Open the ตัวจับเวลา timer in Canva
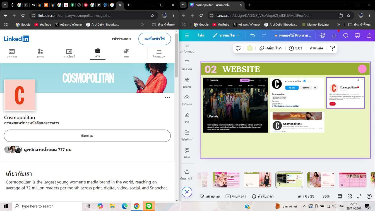This screenshot has width=375, height=211. point(263,196)
